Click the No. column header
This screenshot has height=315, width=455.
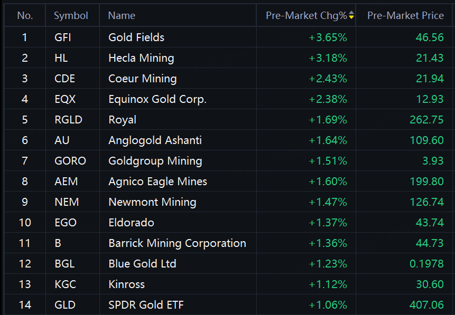[x=25, y=16]
